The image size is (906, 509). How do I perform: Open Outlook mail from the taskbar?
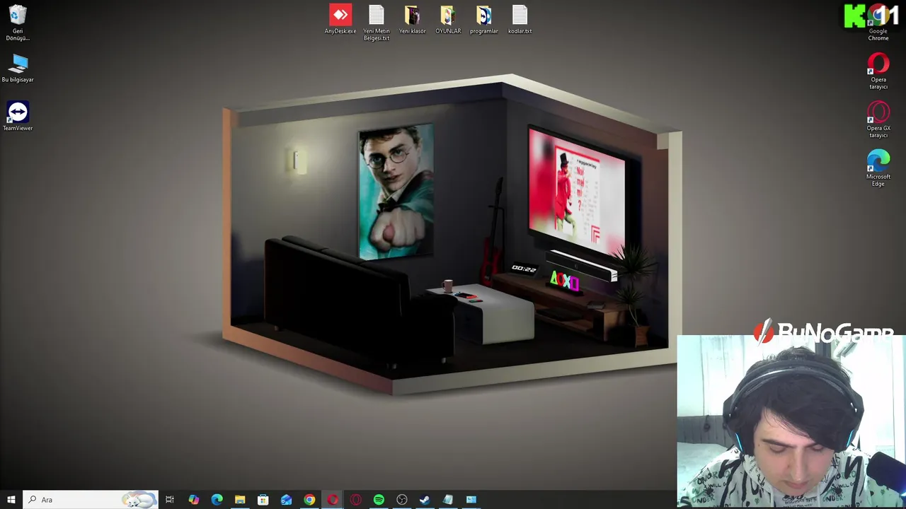286,500
